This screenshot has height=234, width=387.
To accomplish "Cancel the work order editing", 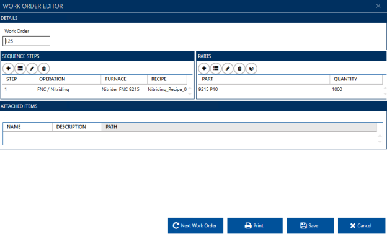I will pyautogui.click(x=362, y=225).
